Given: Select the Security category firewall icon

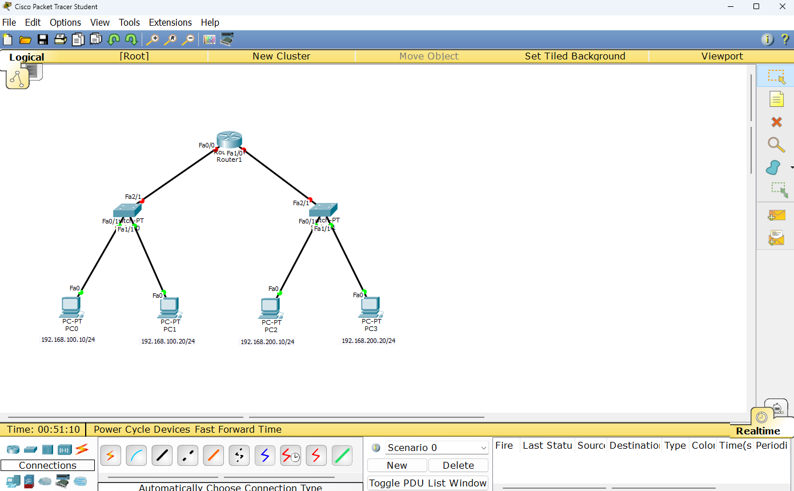Looking at the screenshot, I should 29,481.
